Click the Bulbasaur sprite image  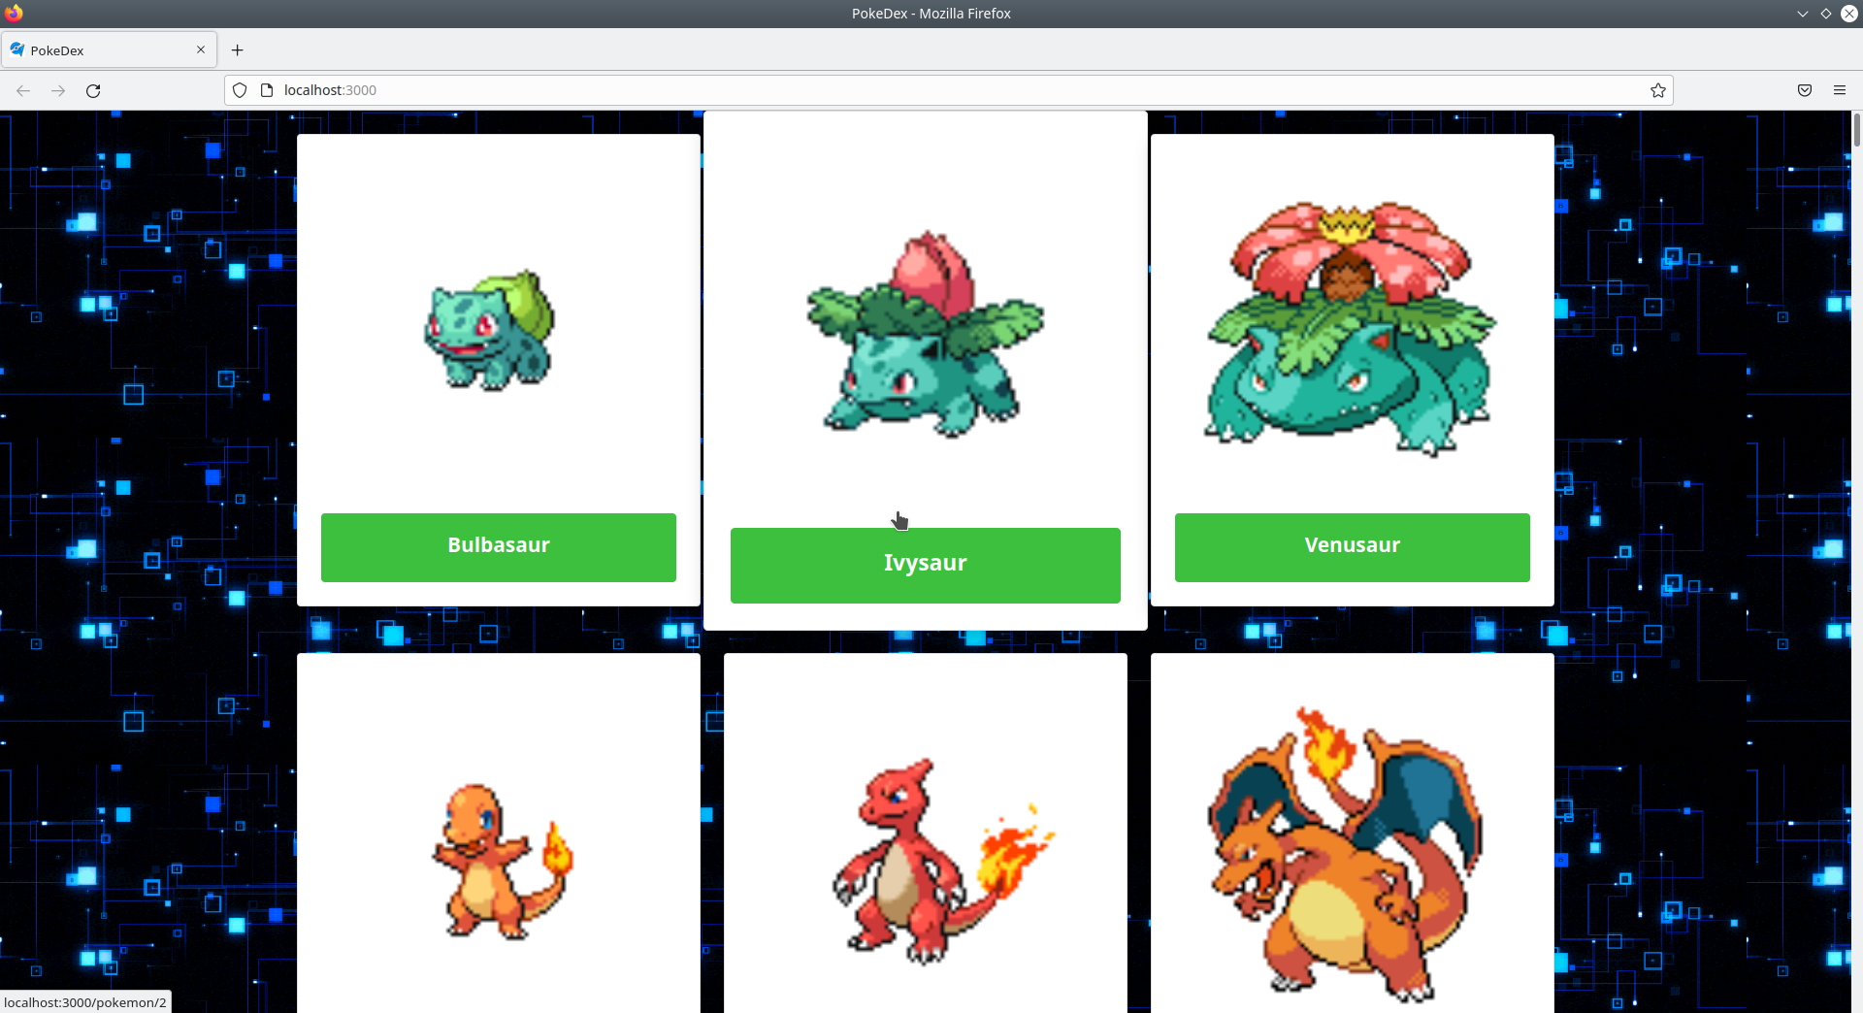coord(490,330)
